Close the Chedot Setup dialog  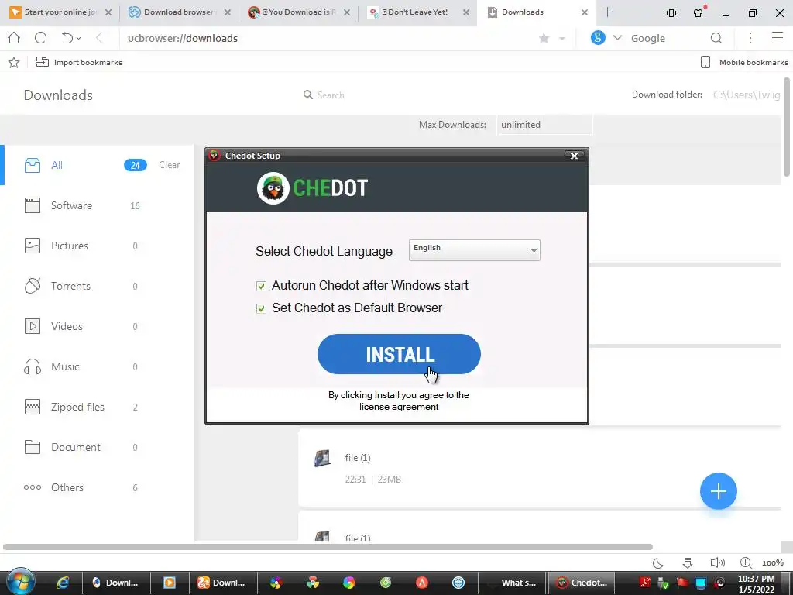point(574,156)
